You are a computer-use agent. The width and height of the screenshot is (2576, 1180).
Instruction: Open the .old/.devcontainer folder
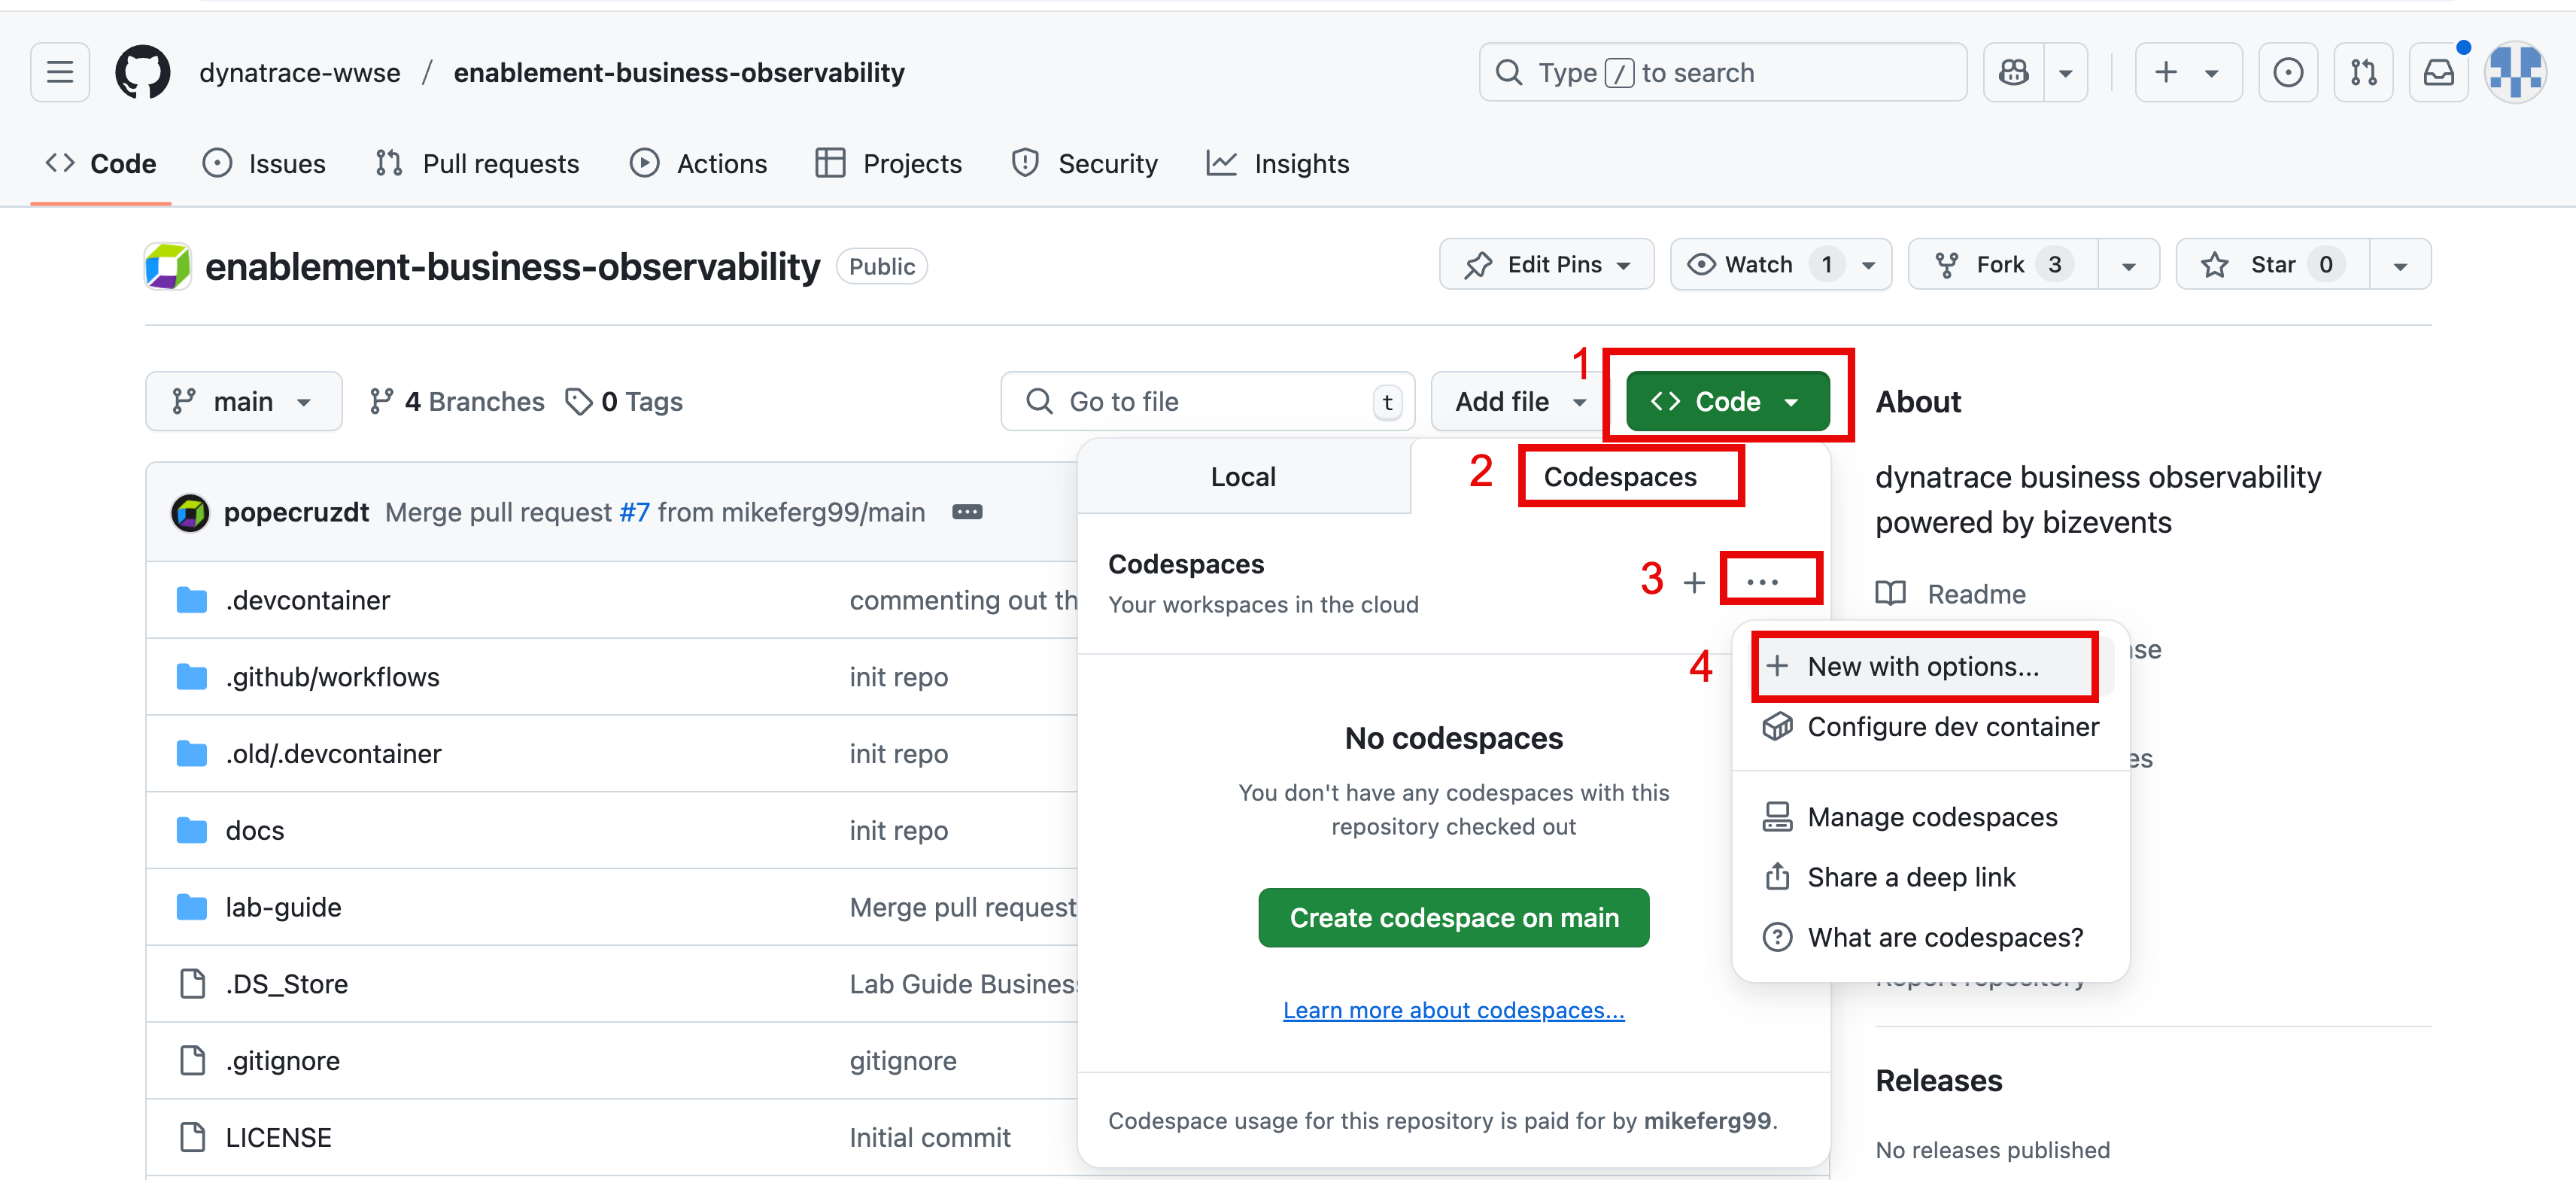334,754
